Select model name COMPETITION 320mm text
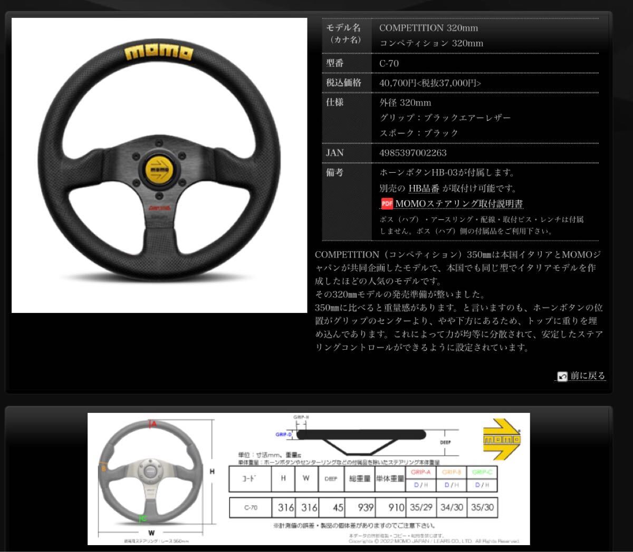This screenshot has width=633, height=552. [428, 28]
